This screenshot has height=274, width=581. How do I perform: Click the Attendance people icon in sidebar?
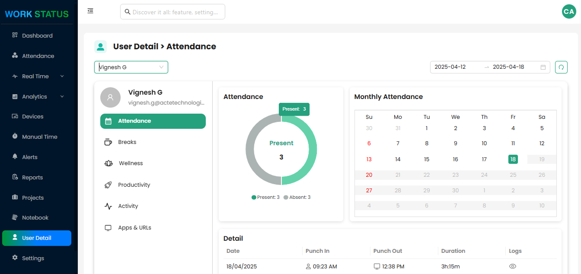[x=15, y=56]
